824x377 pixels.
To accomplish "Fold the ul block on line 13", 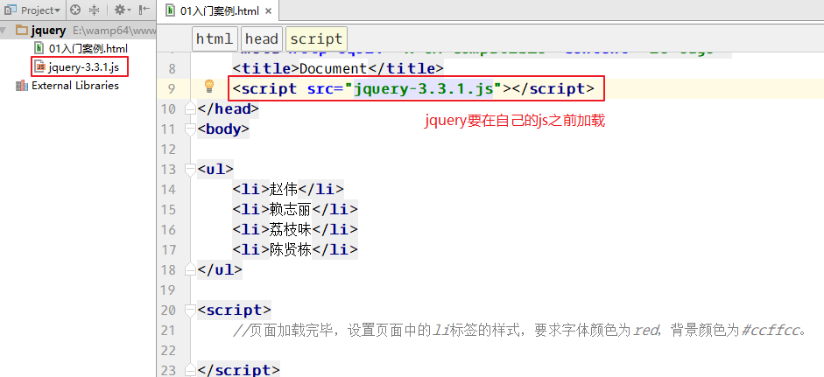I will pos(190,169).
